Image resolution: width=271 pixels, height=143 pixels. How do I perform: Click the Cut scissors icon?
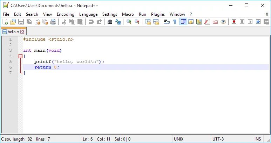(64, 22)
